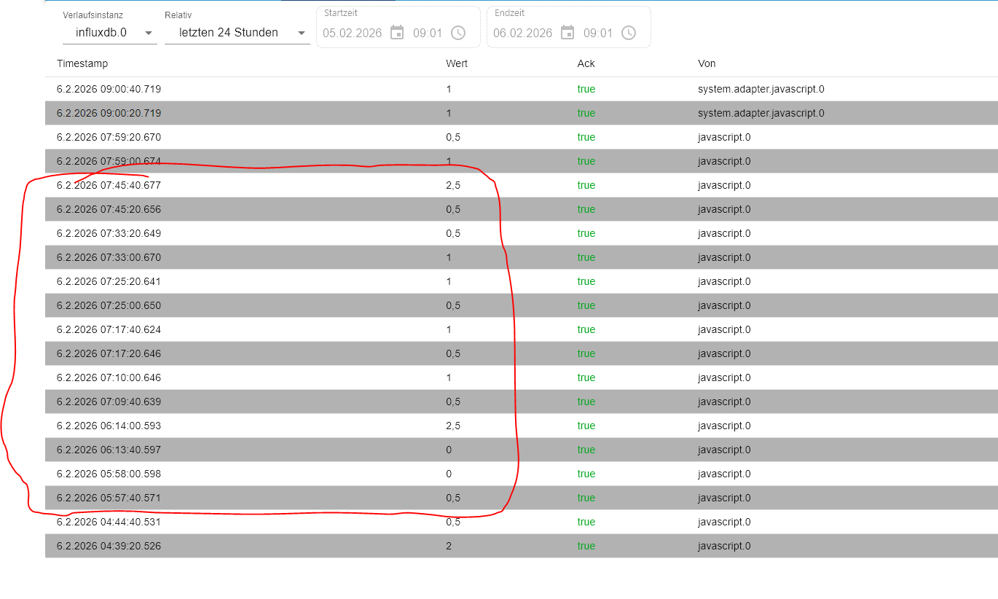998x599 pixels.
Task: Click the Ack column header
Action: point(586,63)
